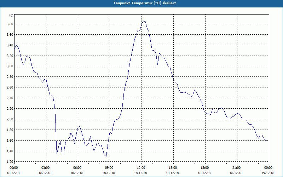
Task: Click the 03:00 time axis label
Action: (x=46, y=168)
